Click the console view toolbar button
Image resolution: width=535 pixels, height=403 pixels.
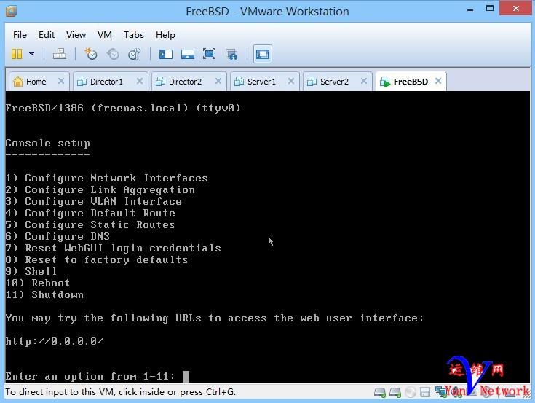tap(263, 54)
